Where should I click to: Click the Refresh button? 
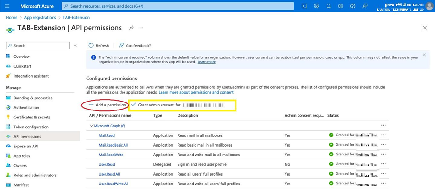click(99, 46)
